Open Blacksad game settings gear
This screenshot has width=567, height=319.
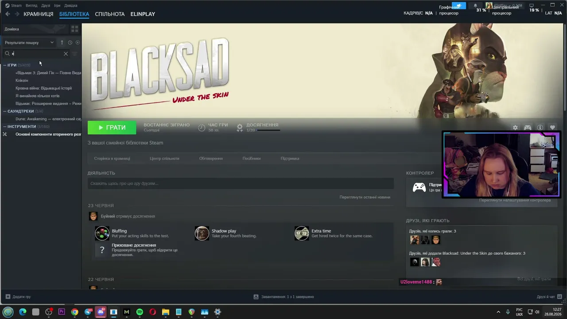click(515, 128)
